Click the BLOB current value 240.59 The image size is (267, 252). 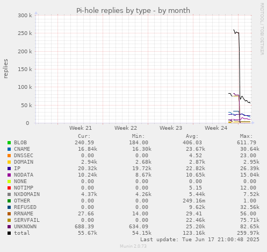(84, 143)
